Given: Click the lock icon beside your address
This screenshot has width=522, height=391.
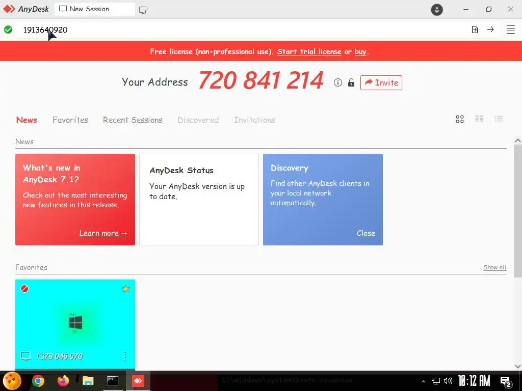Looking at the screenshot, I should pyautogui.click(x=351, y=82).
